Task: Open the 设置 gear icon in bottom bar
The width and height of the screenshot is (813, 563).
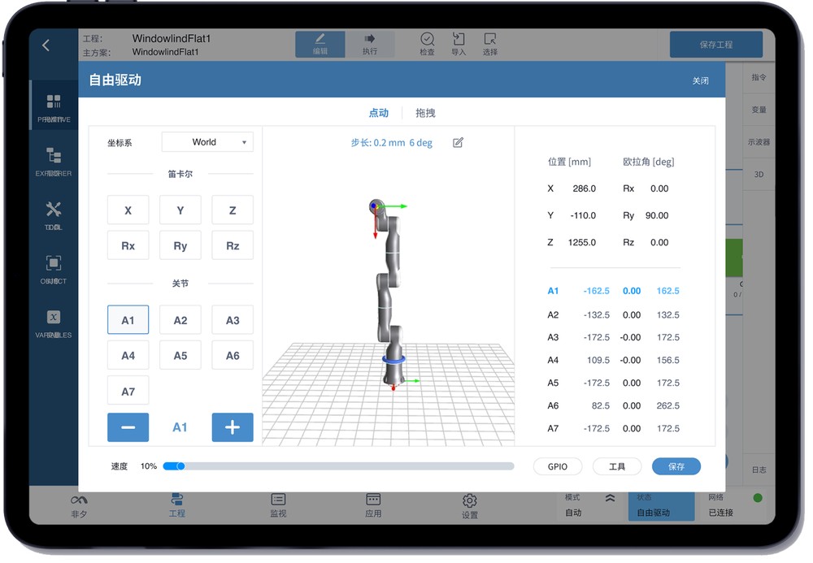Action: (469, 505)
